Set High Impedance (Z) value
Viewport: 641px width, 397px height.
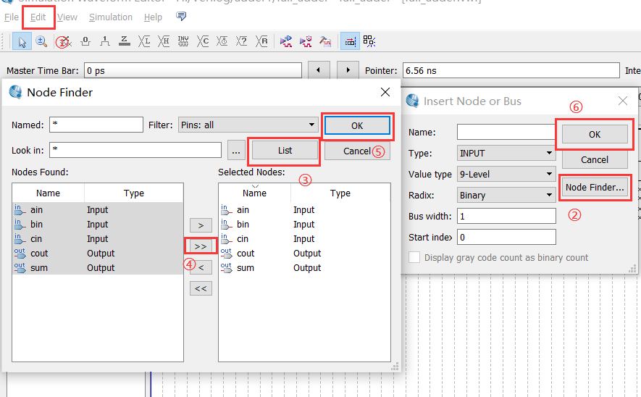click(125, 41)
